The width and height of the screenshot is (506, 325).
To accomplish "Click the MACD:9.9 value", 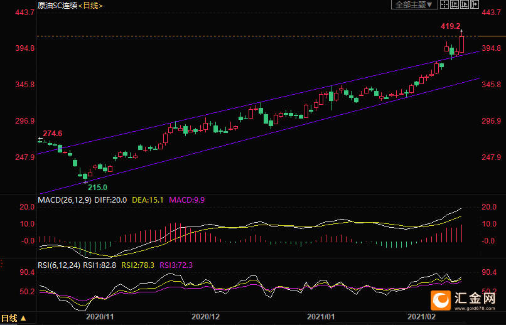I will 186,200.
